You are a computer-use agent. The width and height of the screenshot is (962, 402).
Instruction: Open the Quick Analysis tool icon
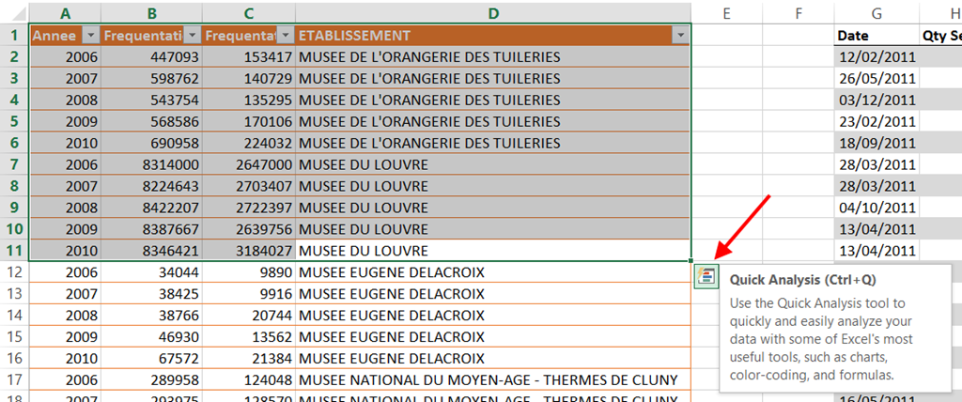pos(706,276)
